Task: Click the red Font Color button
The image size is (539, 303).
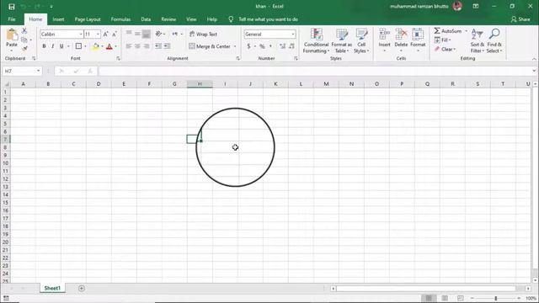Action: [109, 46]
